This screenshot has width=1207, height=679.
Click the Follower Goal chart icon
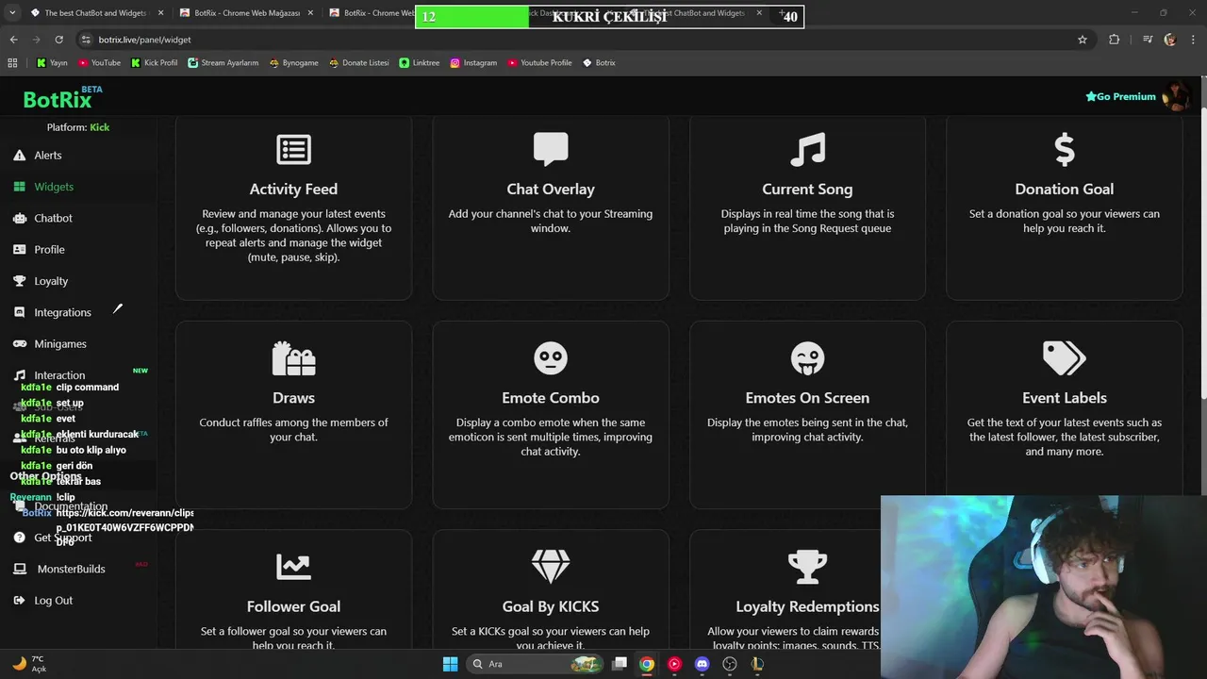point(293,566)
